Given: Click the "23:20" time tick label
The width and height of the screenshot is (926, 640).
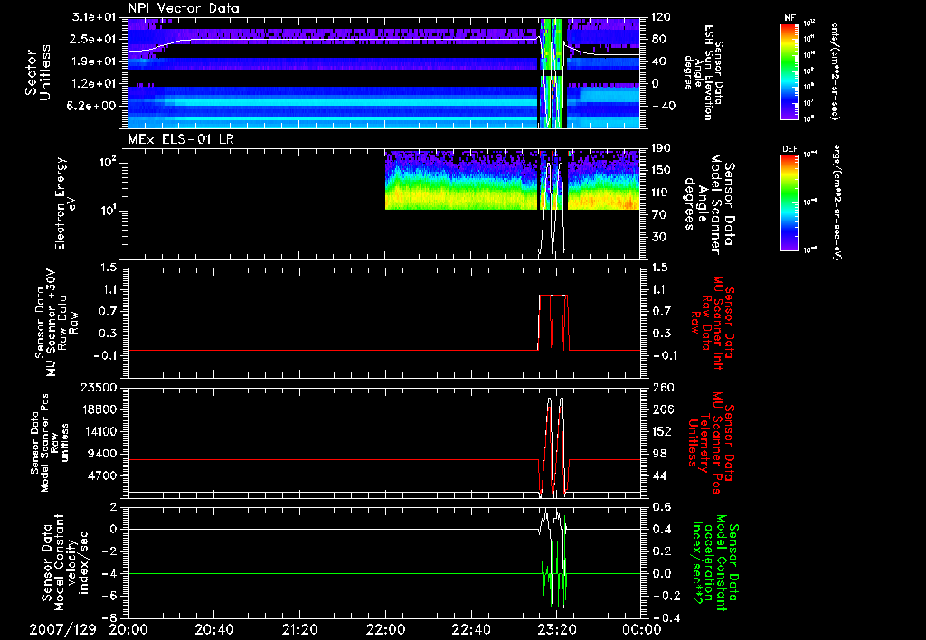Looking at the screenshot, I should 557,629.
